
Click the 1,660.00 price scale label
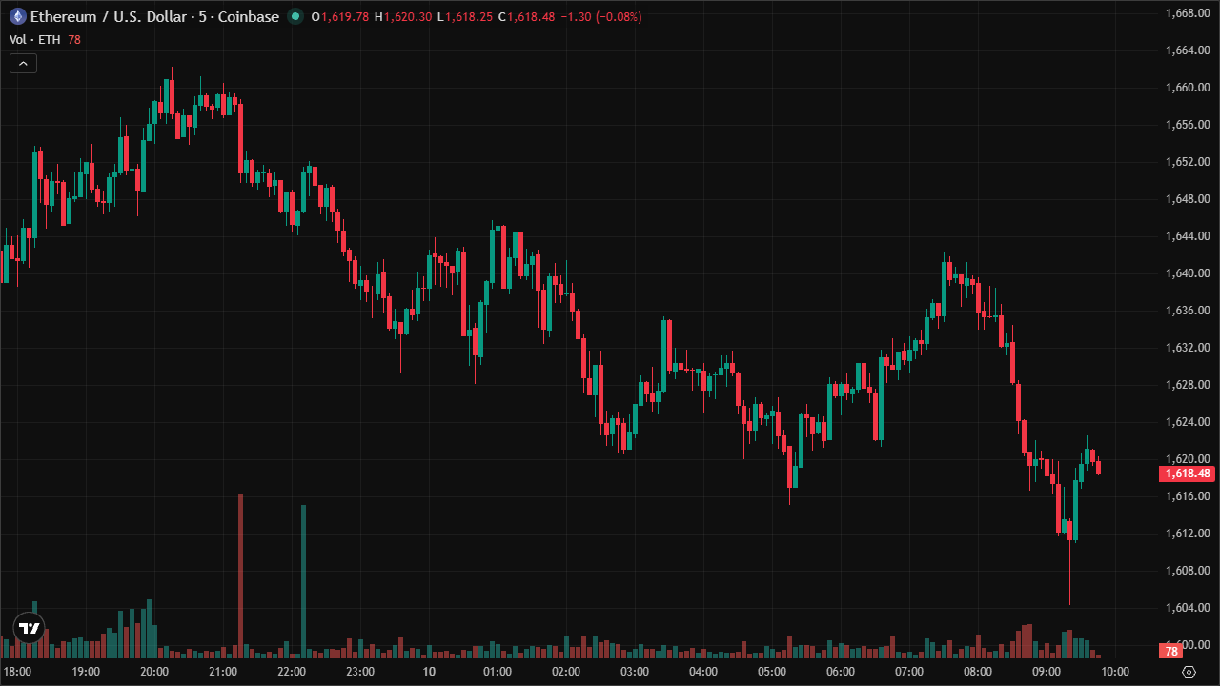[1188, 87]
